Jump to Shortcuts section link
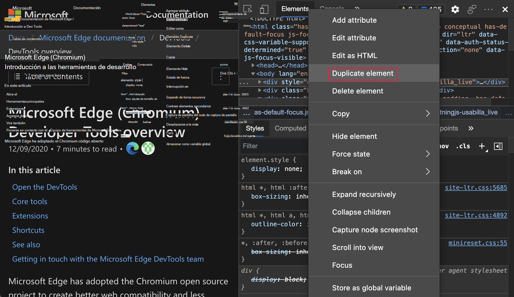The image size is (514, 297). tap(28, 230)
